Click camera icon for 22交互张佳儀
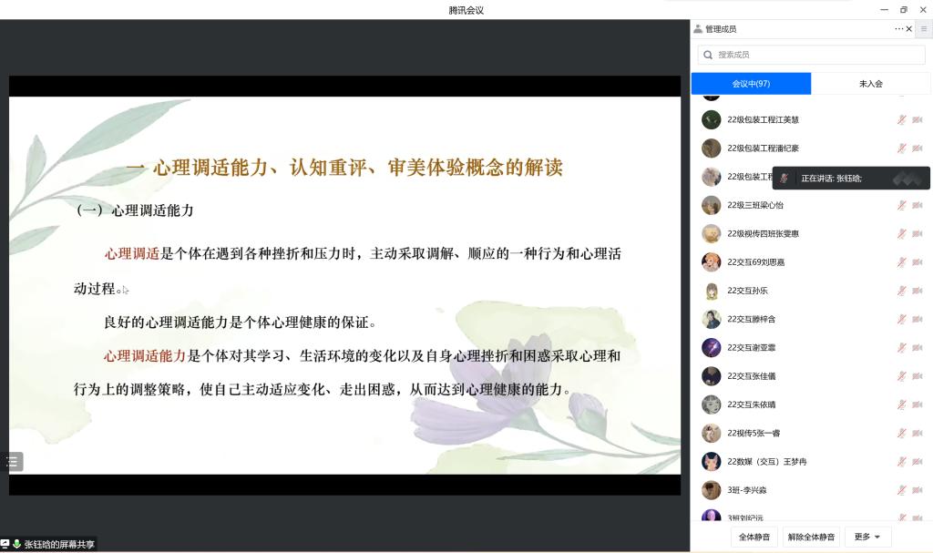 917,376
